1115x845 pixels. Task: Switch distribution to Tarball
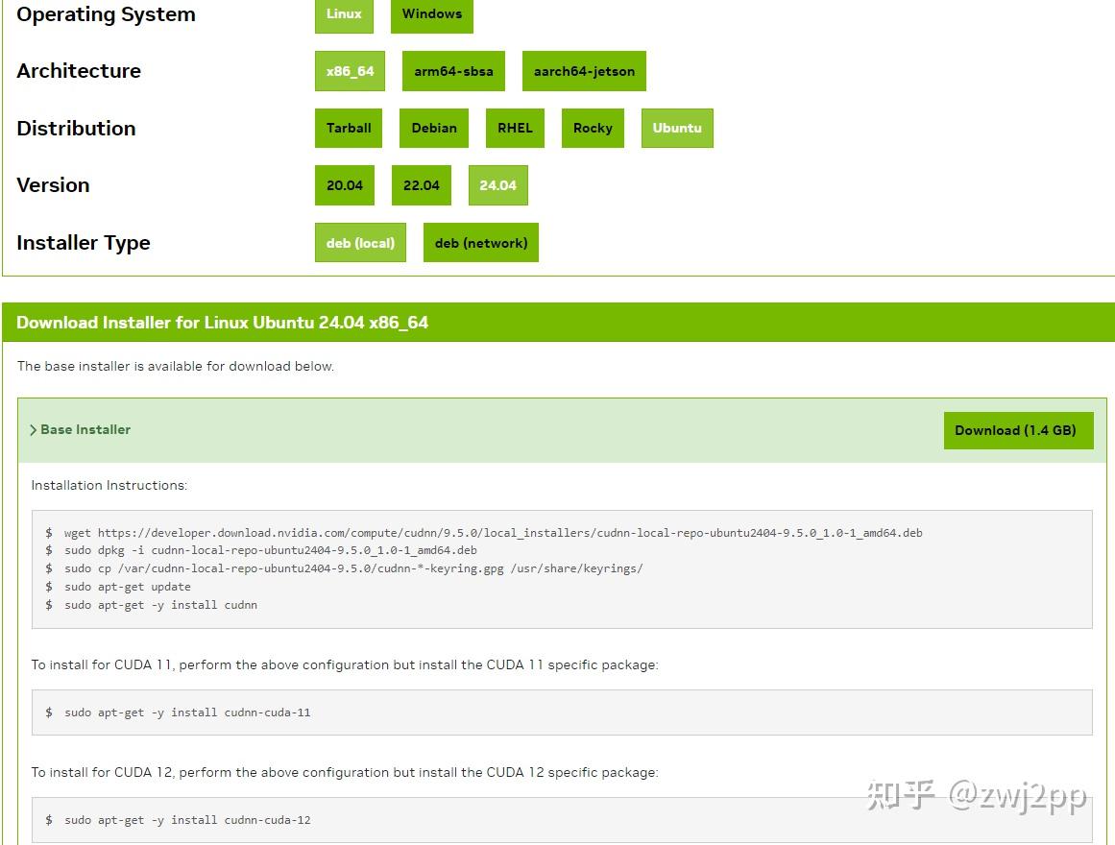tap(348, 128)
